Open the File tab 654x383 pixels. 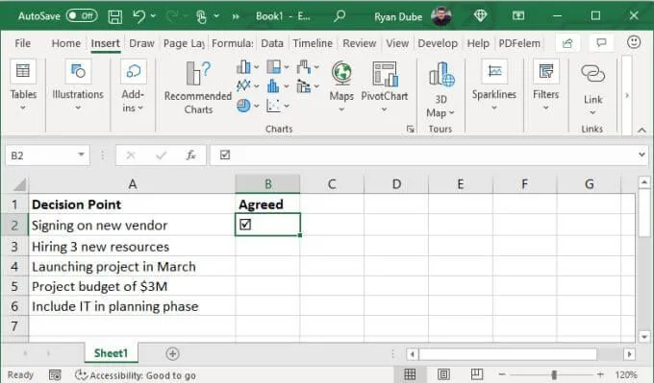tap(22, 43)
